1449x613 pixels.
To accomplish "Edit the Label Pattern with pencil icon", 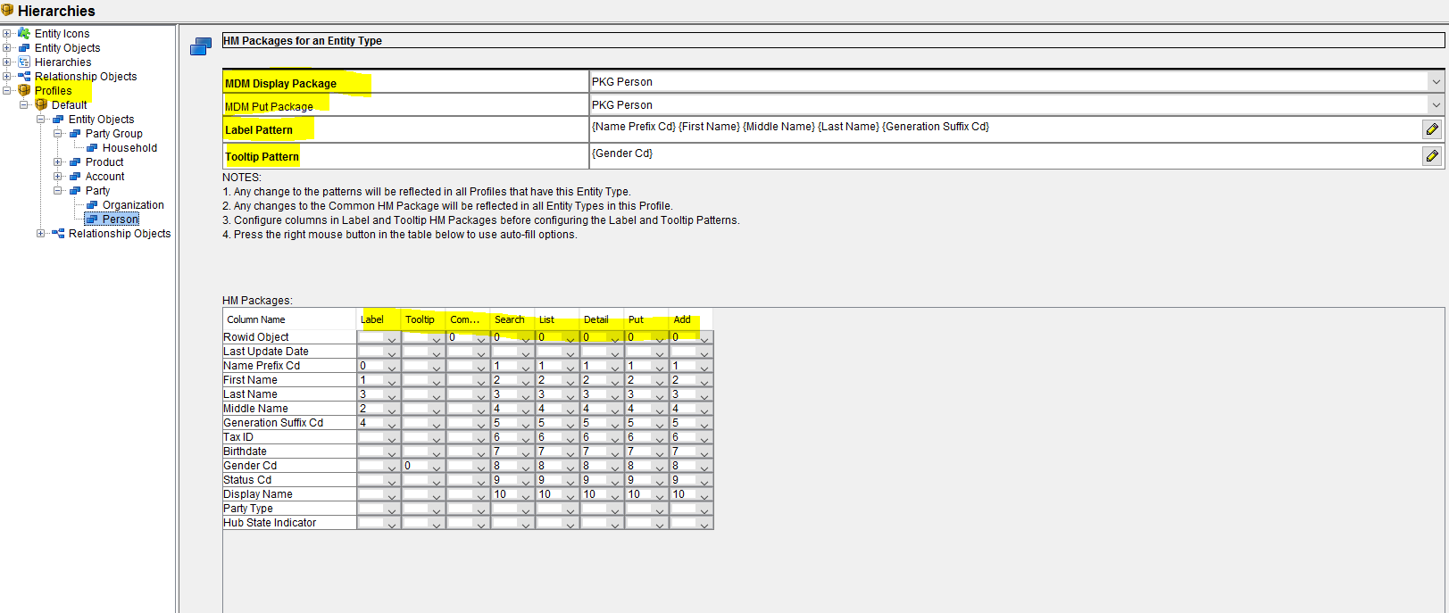I will pyautogui.click(x=1432, y=129).
